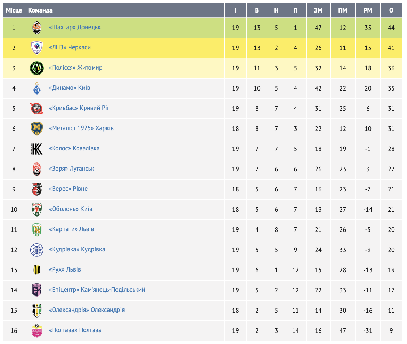Click the Polissya Zhytomyr club emblem
Image resolution: width=407 pixels, height=344 pixels.
pyautogui.click(x=37, y=68)
